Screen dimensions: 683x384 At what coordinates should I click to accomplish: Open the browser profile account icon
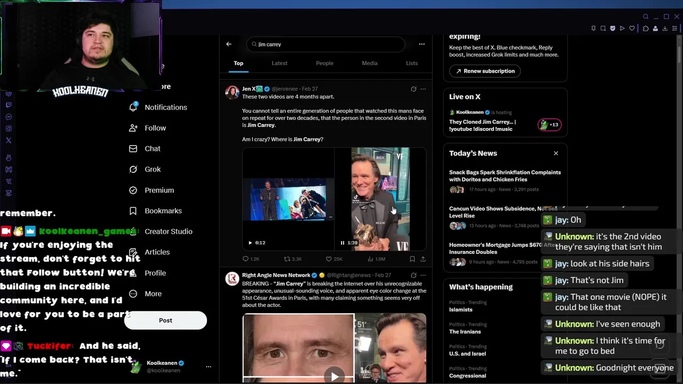tap(655, 28)
